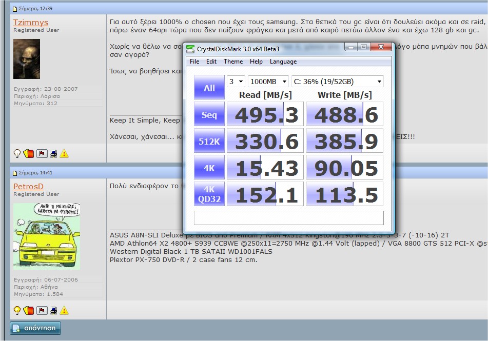Click the Read [MB/s] column header
The image size is (488, 341).
click(x=265, y=95)
